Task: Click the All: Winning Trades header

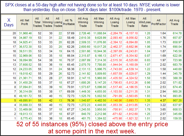Action: 48,22
